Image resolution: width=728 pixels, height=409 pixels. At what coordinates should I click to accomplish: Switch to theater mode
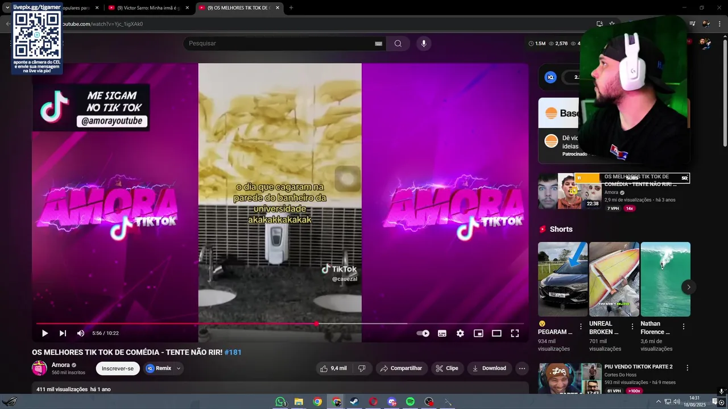click(x=497, y=333)
